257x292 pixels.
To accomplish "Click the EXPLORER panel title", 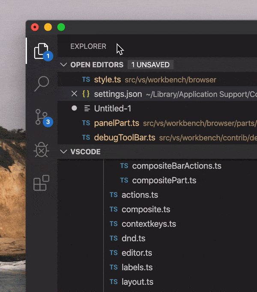I will click(x=88, y=46).
